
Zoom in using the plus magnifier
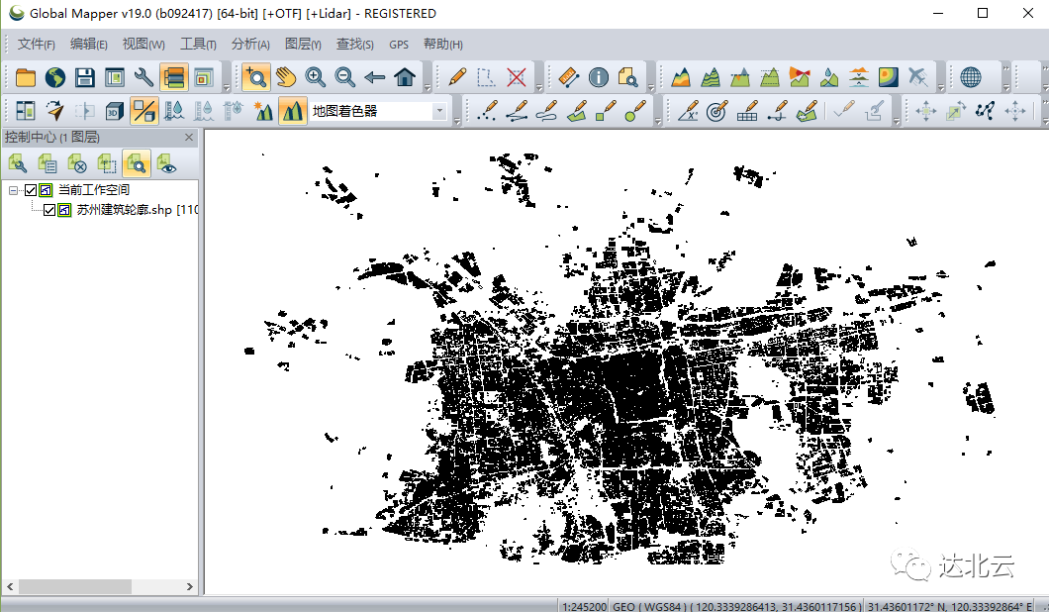(315, 77)
